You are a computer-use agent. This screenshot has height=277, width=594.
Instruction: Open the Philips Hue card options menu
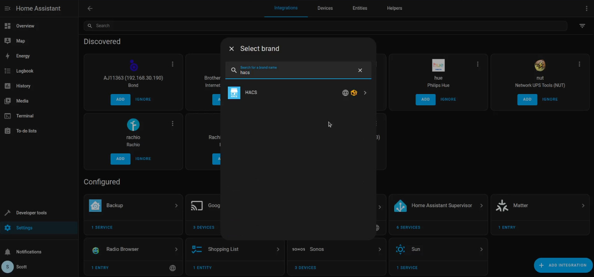pos(478,64)
